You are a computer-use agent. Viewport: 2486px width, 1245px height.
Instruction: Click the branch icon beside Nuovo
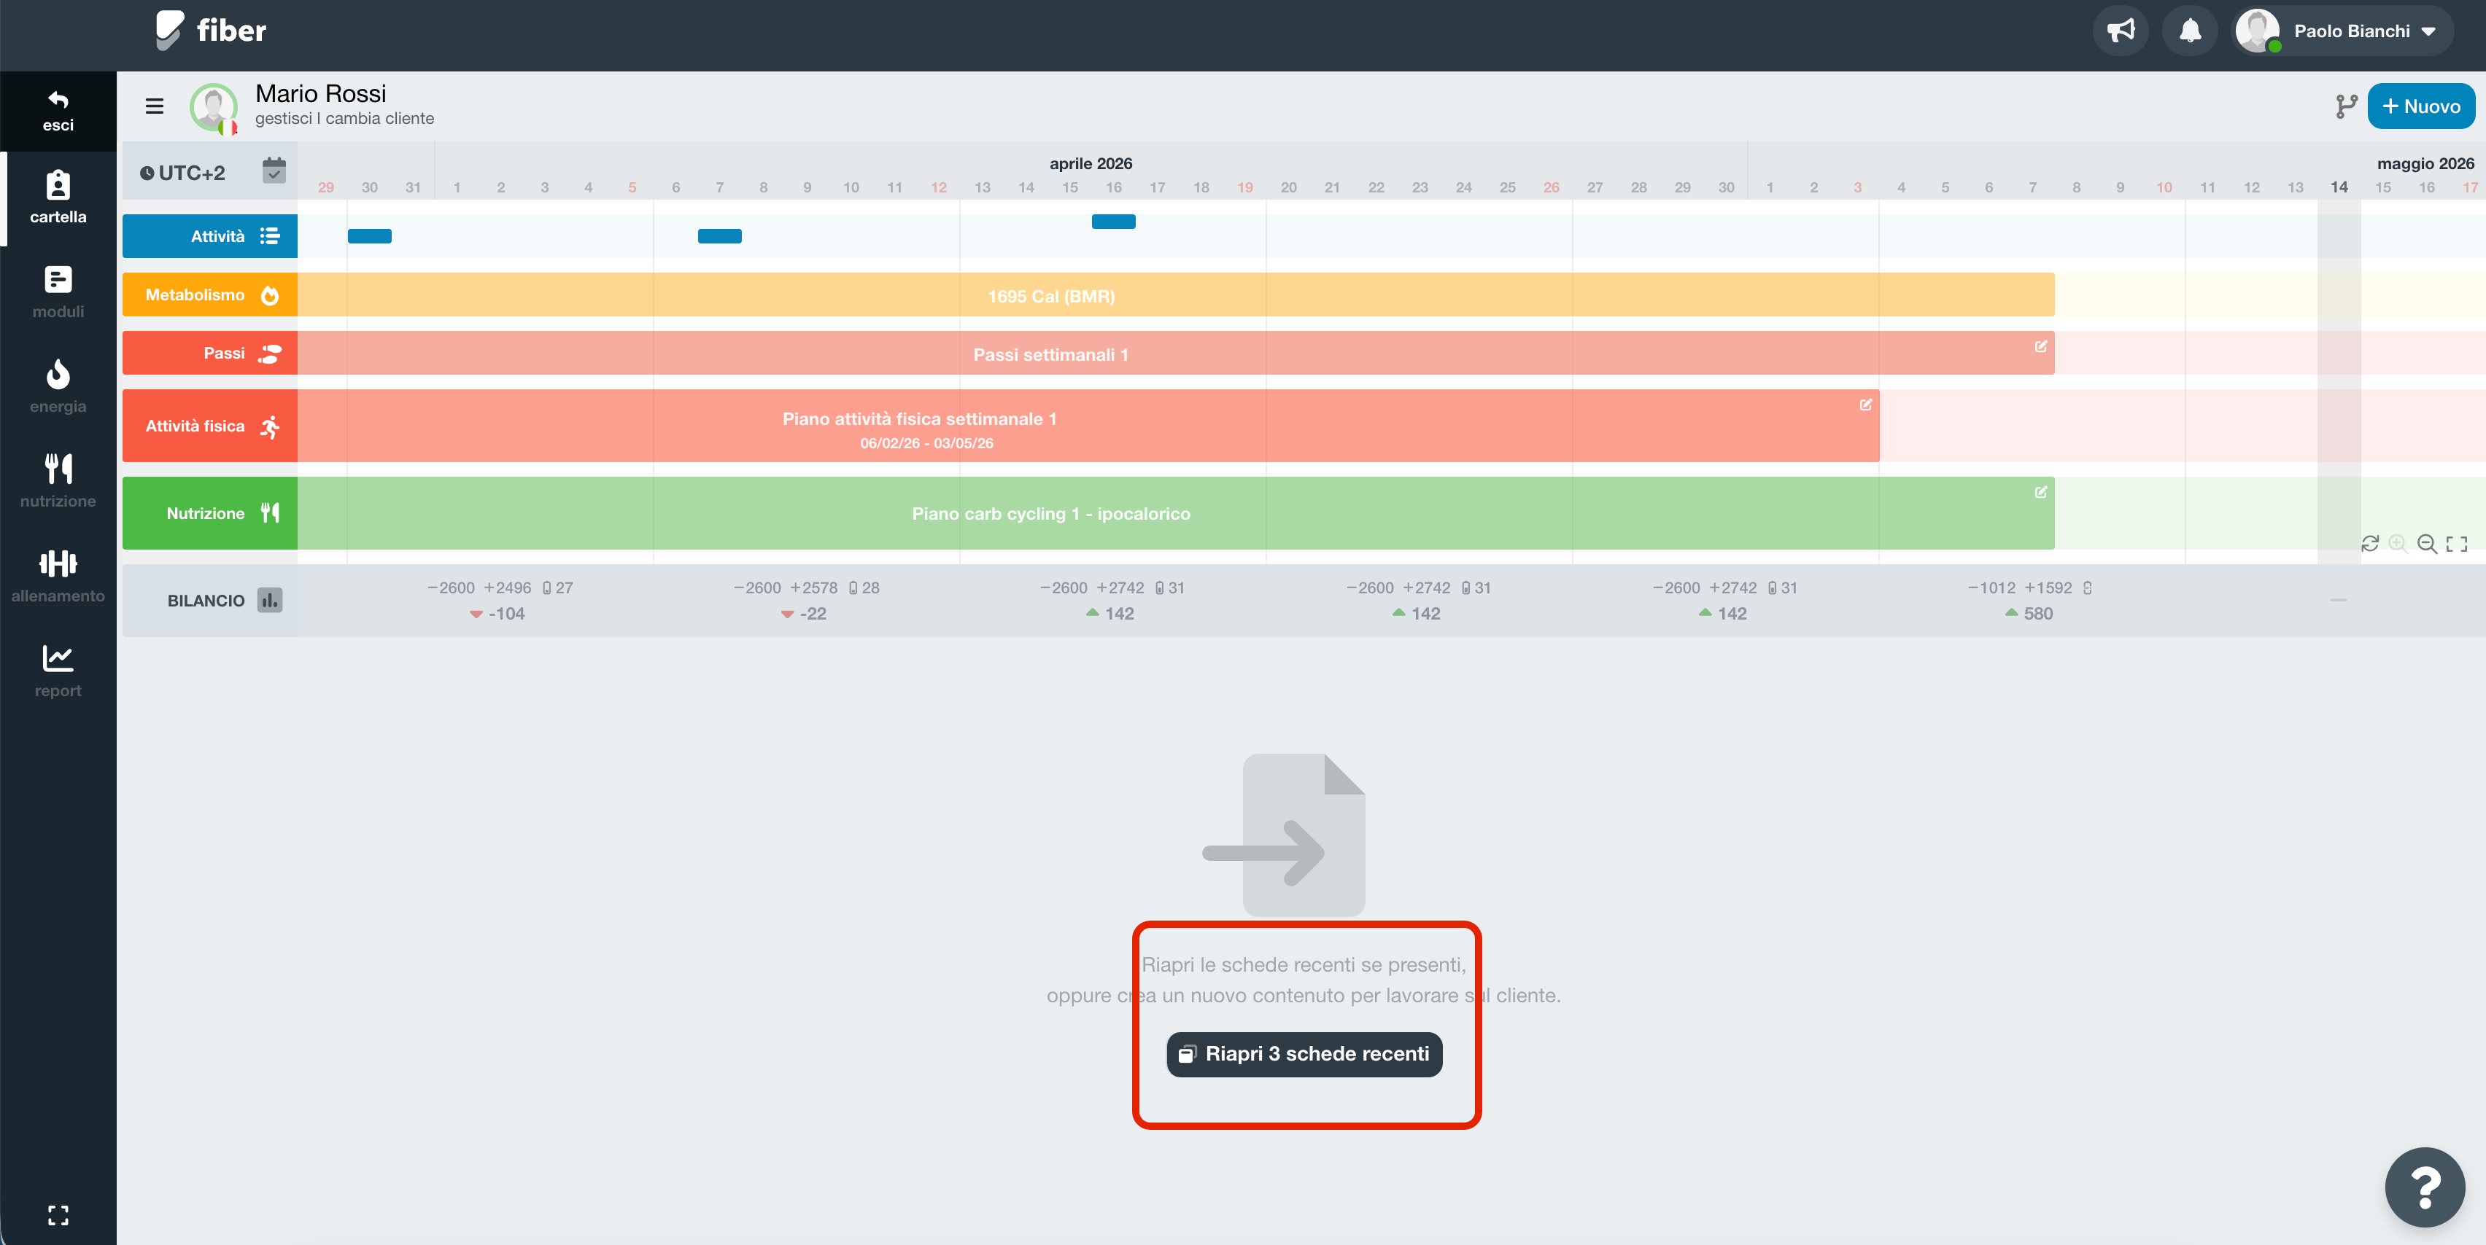pyautogui.click(x=2346, y=106)
